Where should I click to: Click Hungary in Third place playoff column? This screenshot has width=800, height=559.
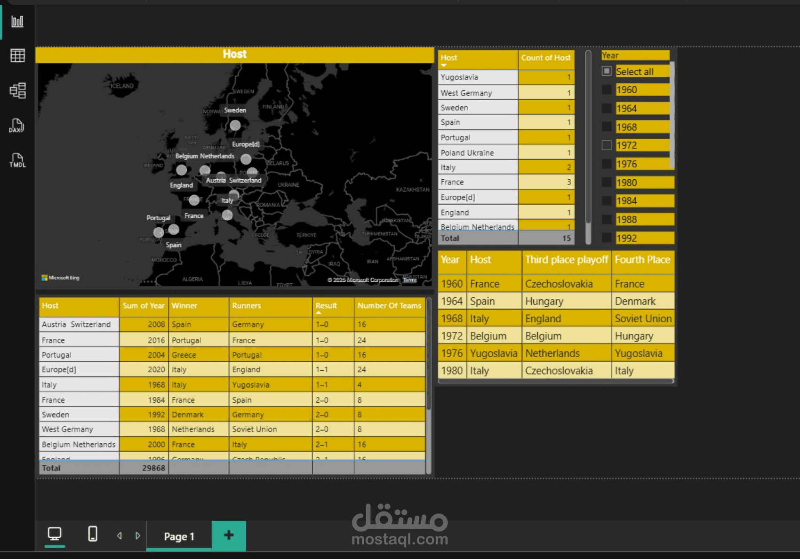pos(567,301)
